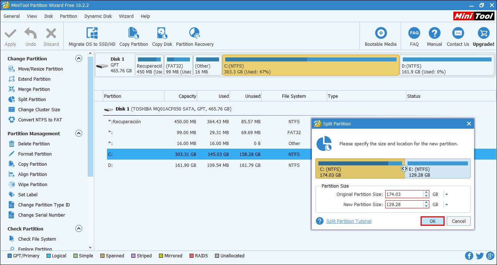Choose Extend Partition in sidebar

(x=34, y=79)
